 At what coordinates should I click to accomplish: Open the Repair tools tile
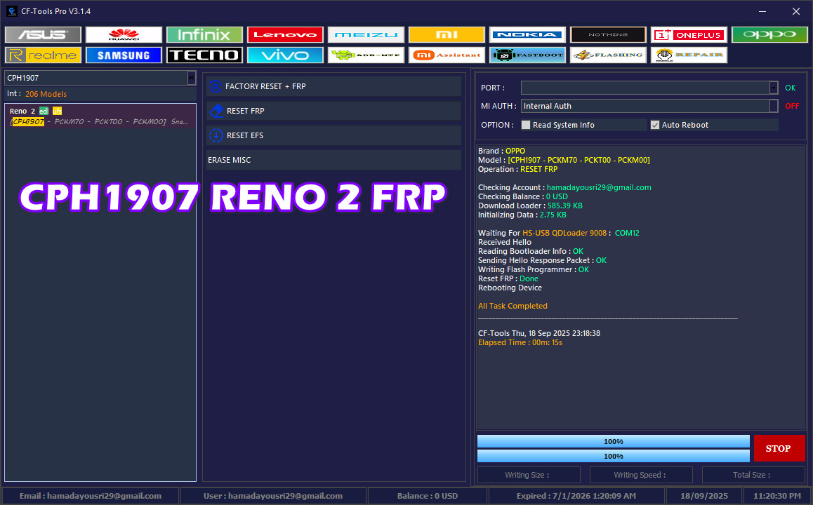[x=689, y=55]
